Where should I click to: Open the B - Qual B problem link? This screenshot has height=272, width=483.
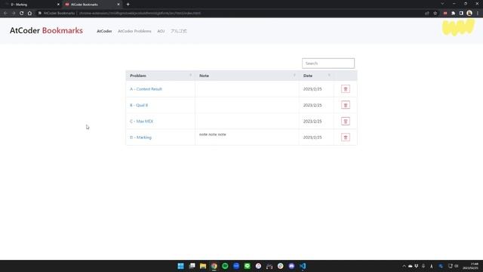139,105
